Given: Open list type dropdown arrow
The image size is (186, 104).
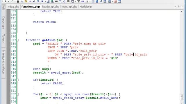Looking at the screenshot, I should pos(90,1).
